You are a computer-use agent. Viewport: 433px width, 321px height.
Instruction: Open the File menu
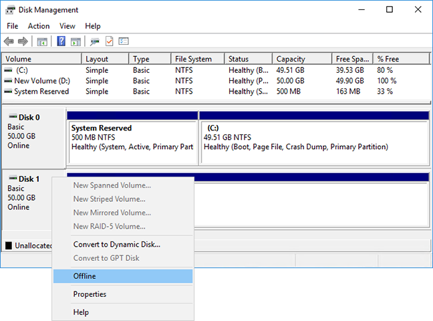point(13,26)
